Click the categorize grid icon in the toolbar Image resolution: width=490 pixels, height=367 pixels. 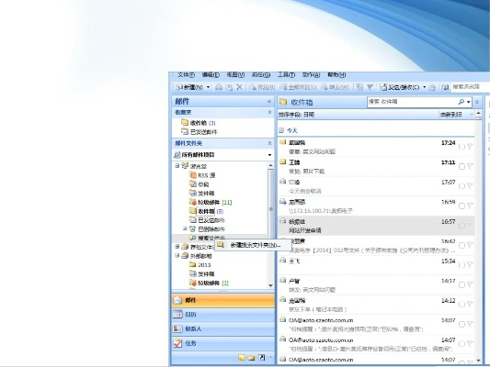coord(359,87)
